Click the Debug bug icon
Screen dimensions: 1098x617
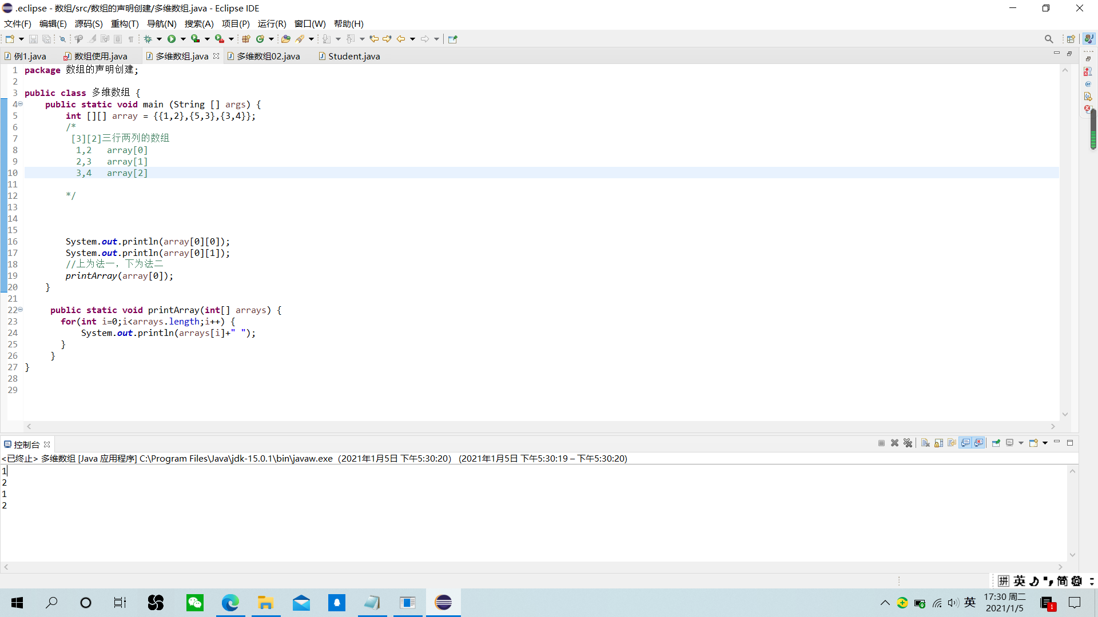148,39
